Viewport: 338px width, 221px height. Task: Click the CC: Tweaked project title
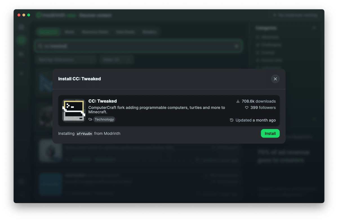click(x=103, y=101)
